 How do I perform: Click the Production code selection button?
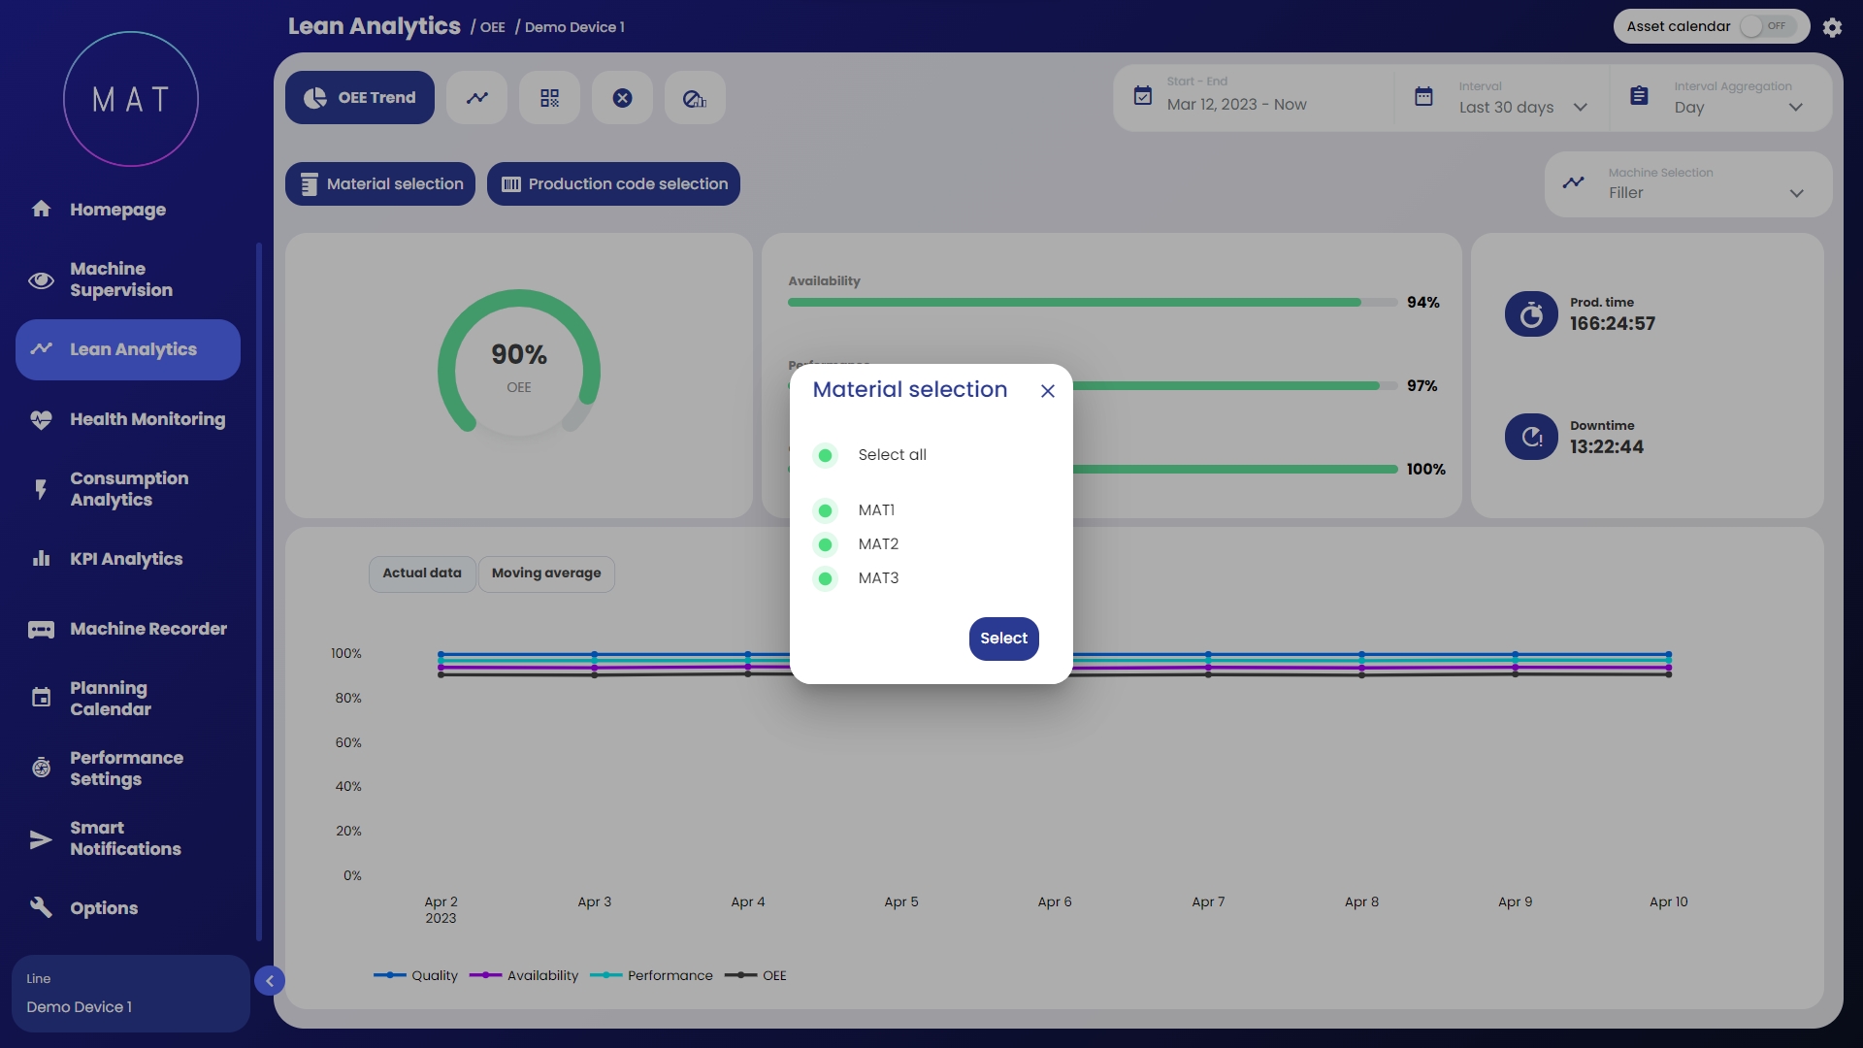tap(613, 184)
